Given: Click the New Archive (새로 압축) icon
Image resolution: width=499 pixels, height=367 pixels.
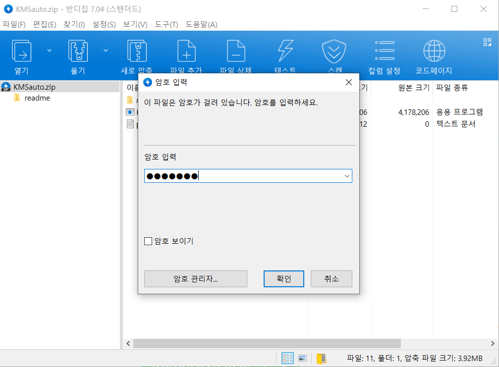Looking at the screenshot, I should 137,51.
